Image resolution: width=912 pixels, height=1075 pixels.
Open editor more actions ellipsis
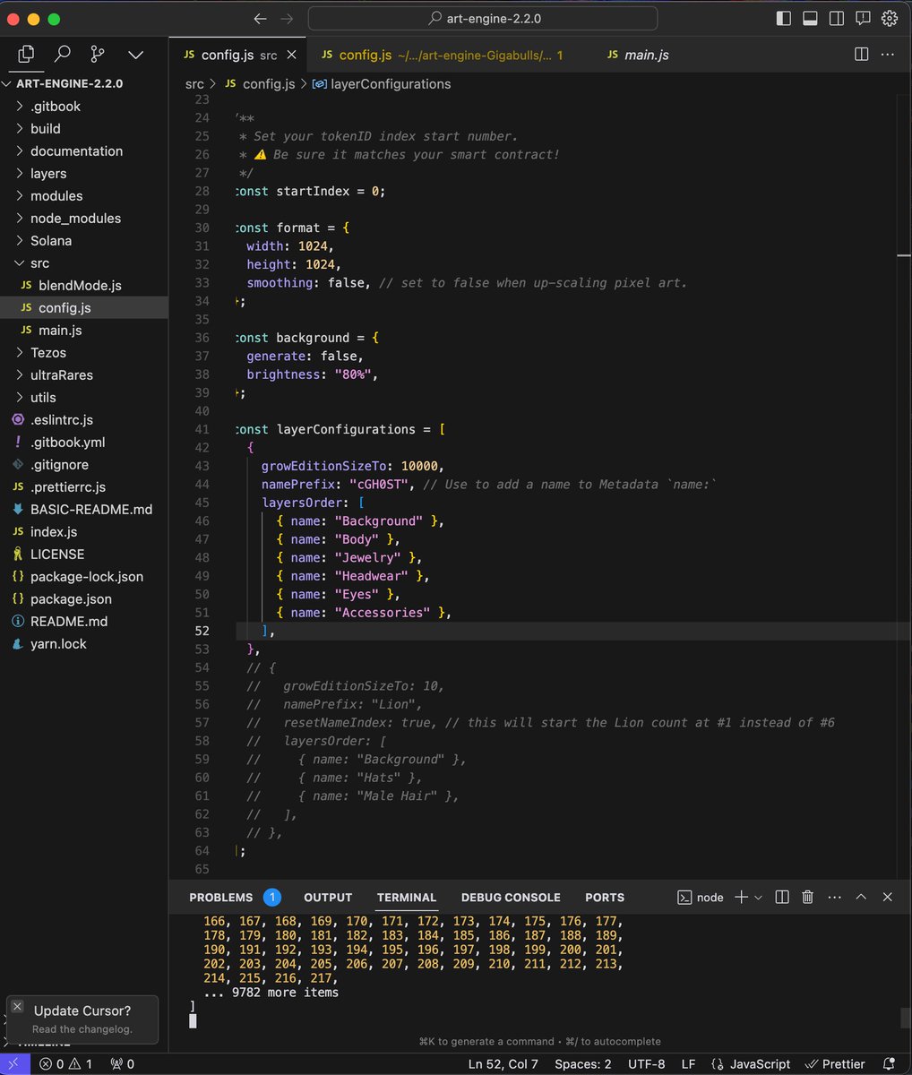pyautogui.click(x=888, y=55)
